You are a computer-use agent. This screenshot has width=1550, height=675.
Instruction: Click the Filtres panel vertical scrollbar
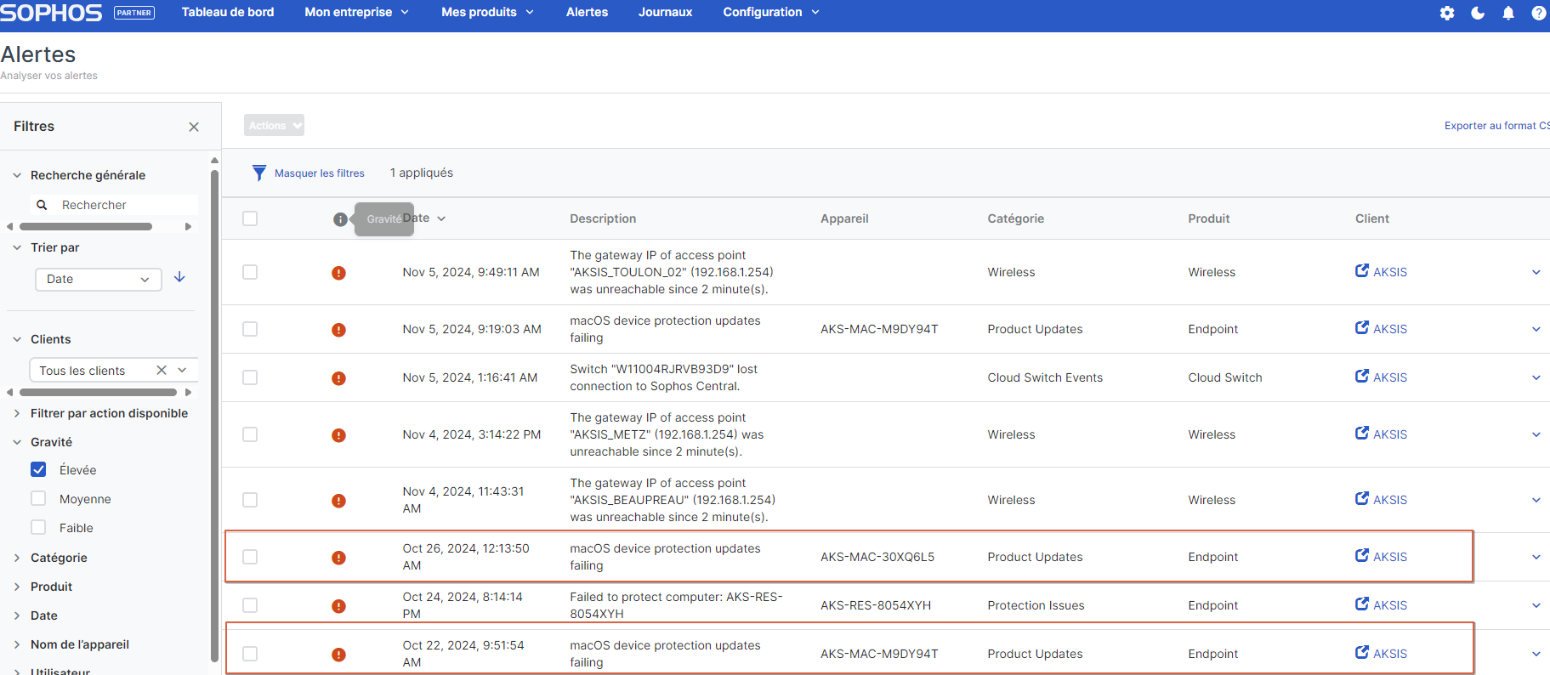pyautogui.click(x=214, y=415)
